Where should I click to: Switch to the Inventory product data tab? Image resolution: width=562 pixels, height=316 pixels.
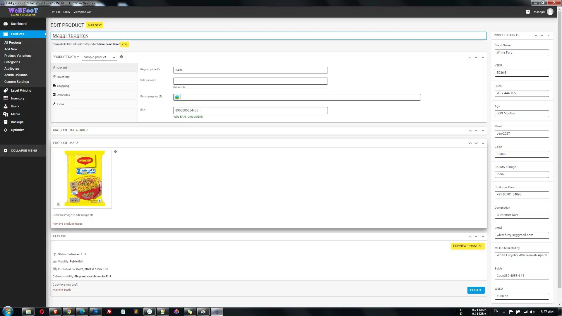click(x=63, y=77)
